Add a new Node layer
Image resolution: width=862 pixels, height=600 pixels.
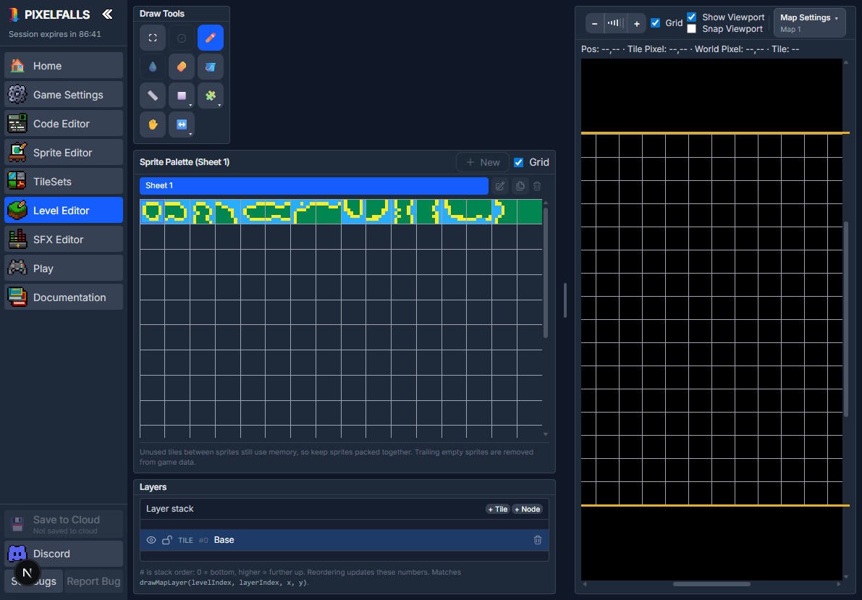[x=527, y=510]
